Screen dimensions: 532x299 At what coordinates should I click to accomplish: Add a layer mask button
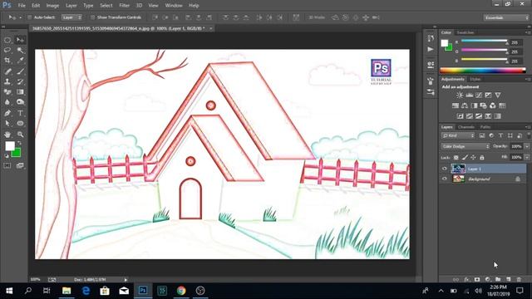click(x=477, y=279)
